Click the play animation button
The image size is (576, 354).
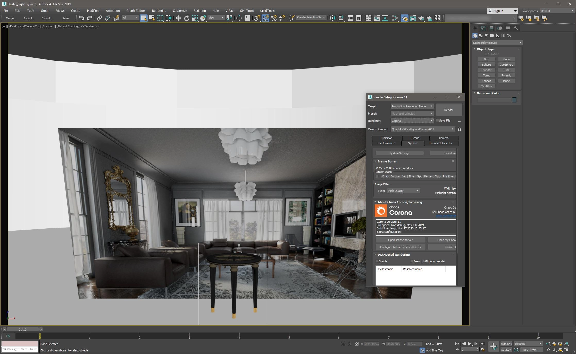[470, 344]
